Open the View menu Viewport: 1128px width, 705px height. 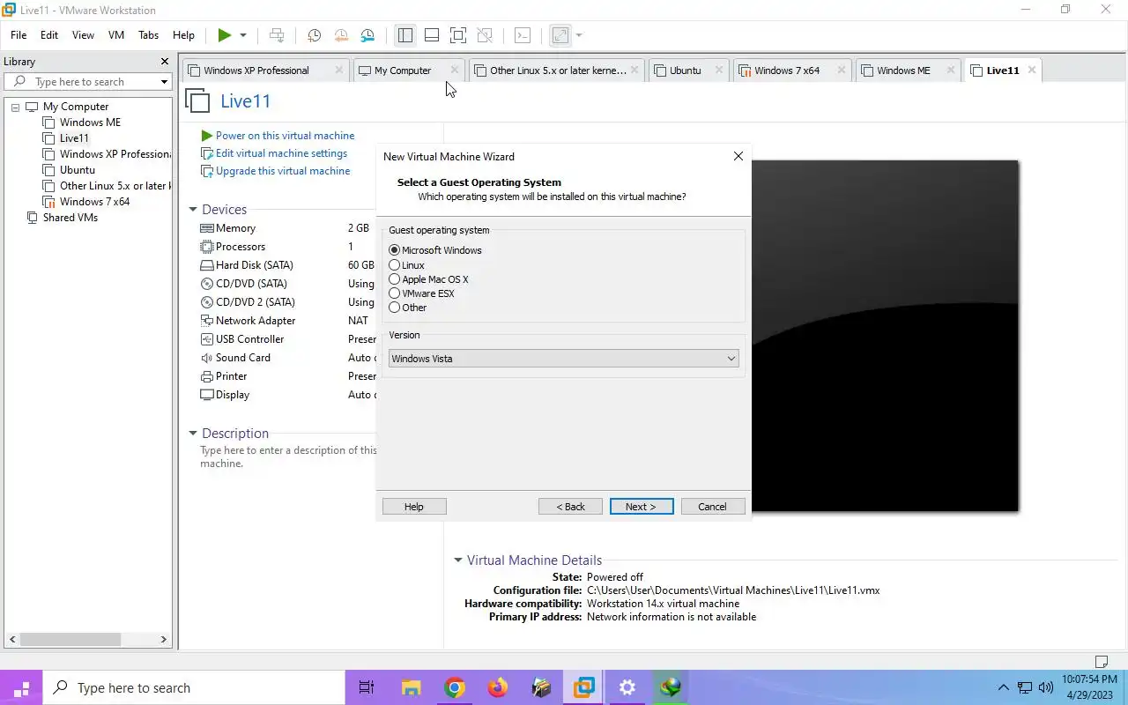point(83,35)
